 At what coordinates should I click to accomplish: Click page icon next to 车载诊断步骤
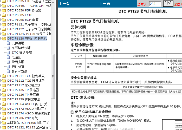8,48
